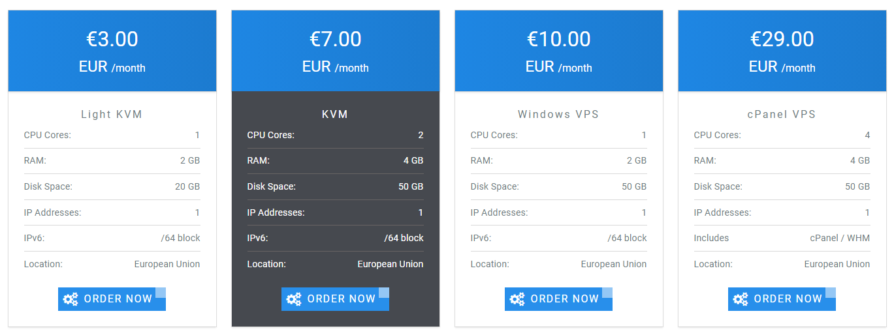Click the cPanel VPS plan title
894x335 pixels.
782,114
